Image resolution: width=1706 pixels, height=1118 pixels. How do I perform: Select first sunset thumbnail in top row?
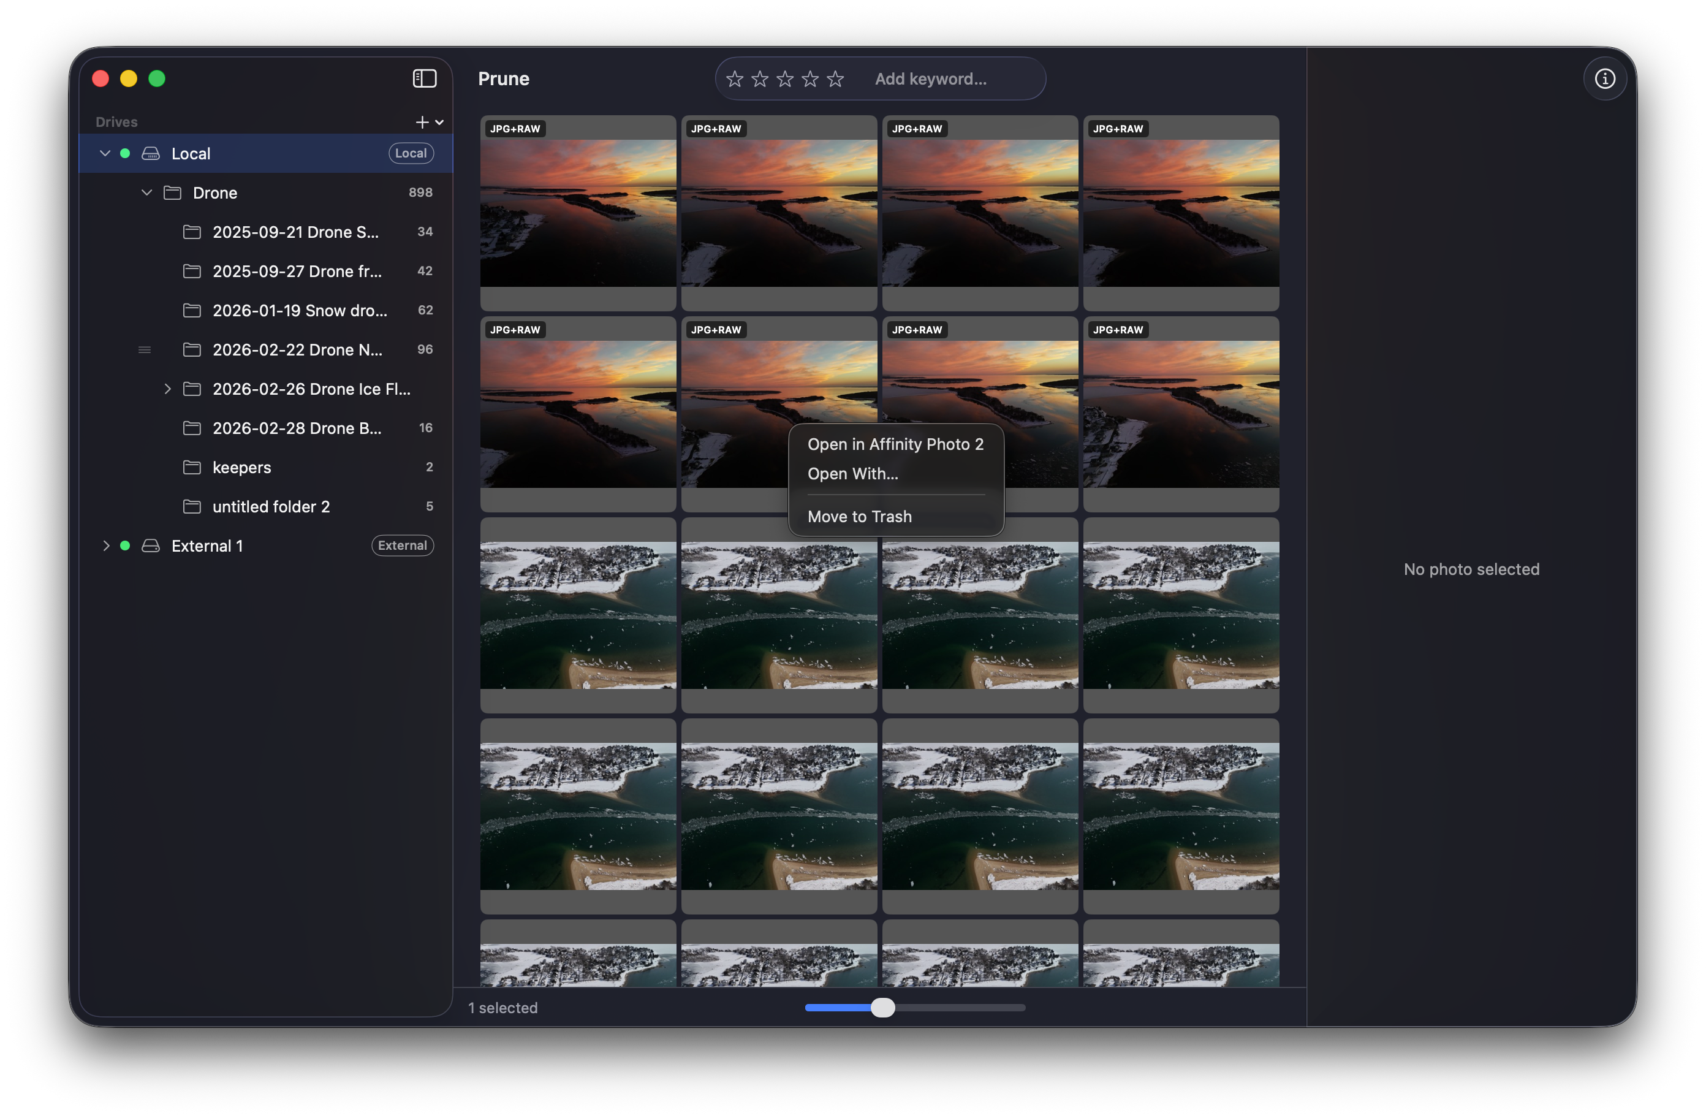(x=578, y=213)
